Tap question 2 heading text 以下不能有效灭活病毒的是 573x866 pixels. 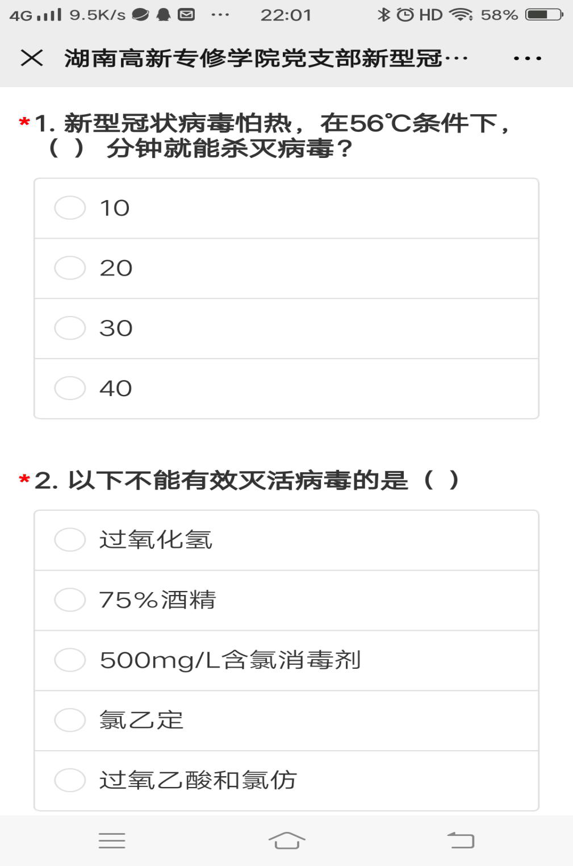tap(239, 481)
